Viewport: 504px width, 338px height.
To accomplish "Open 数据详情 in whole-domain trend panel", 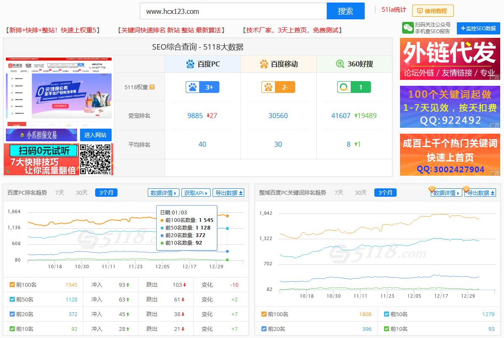I will (446, 193).
